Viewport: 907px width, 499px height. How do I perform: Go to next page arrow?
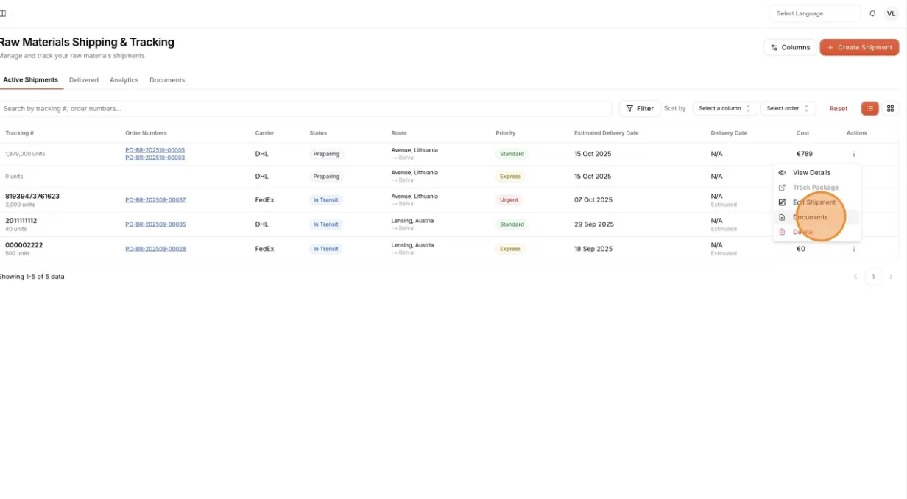pyautogui.click(x=891, y=277)
